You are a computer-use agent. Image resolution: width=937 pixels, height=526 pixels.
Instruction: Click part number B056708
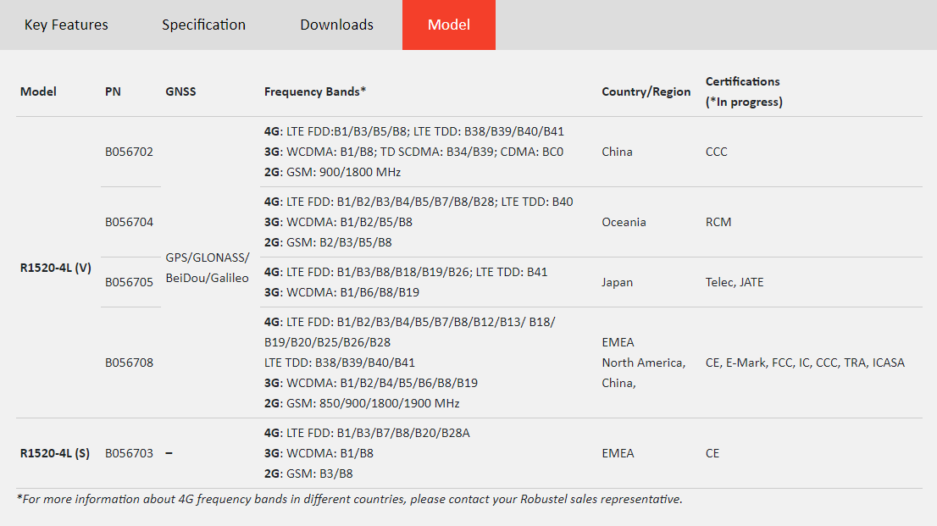[x=129, y=363]
